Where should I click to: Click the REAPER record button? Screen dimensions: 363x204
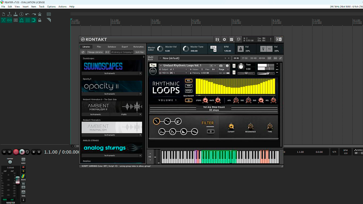click(x=16, y=152)
